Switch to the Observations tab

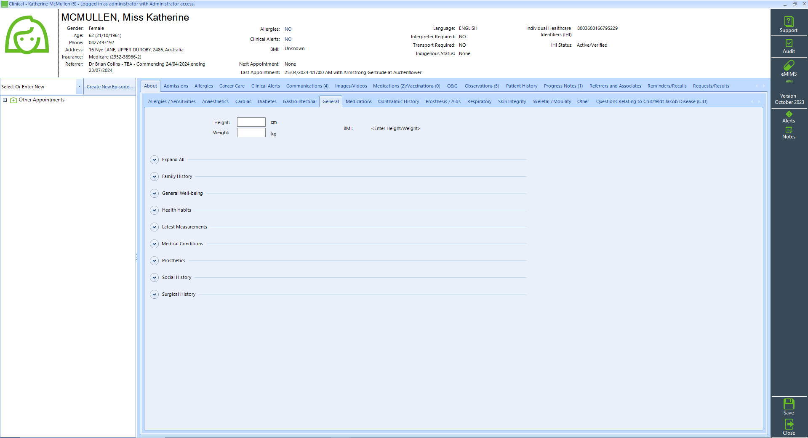[481, 86]
